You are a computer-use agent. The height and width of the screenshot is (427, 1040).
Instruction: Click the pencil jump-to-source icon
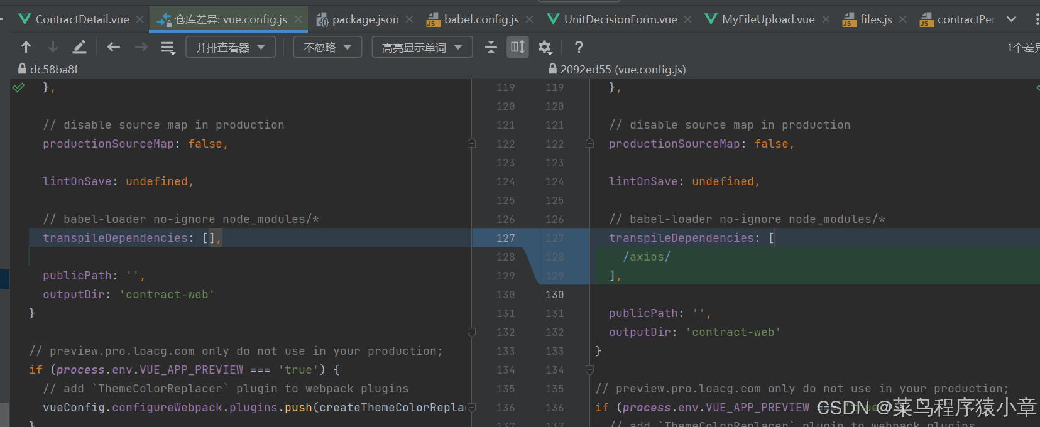(x=79, y=47)
